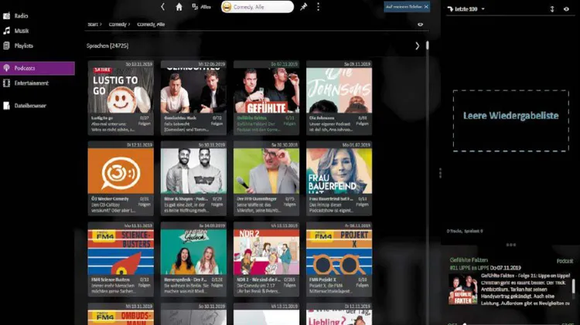Expand Sprachen section with right chevron
The height and width of the screenshot is (325, 580).
pyautogui.click(x=418, y=46)
